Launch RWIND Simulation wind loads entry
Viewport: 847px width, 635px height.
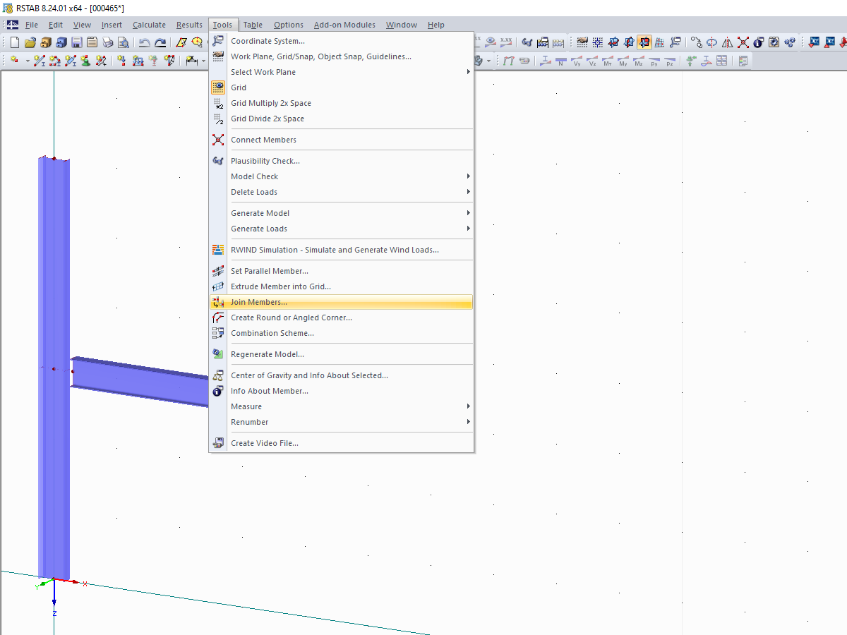341,250
